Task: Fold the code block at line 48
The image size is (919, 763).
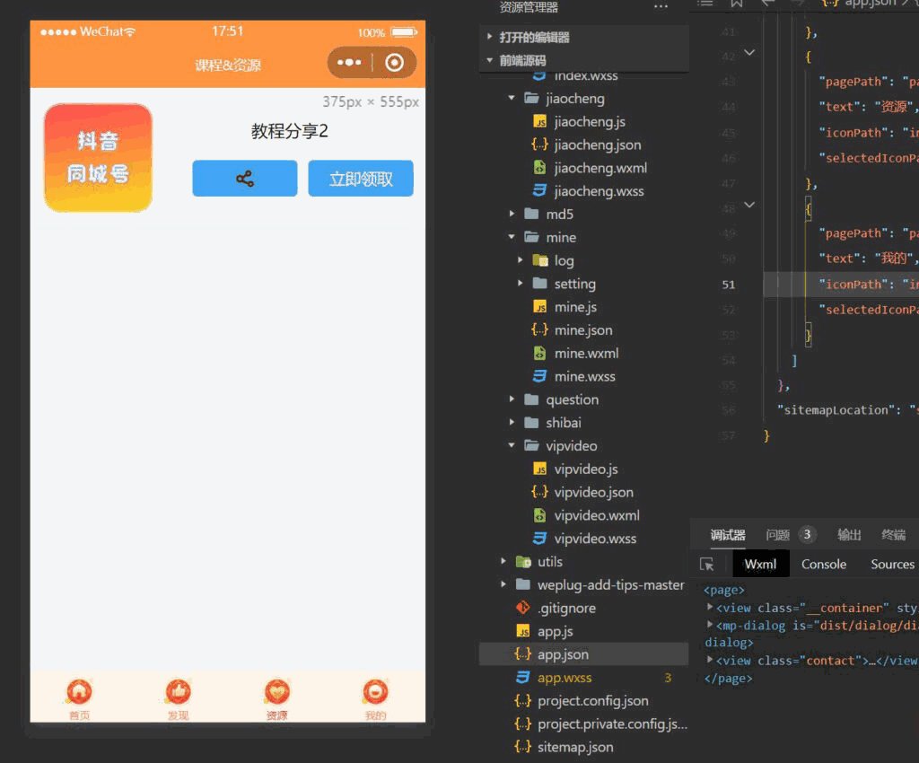Action: [749, 205]
